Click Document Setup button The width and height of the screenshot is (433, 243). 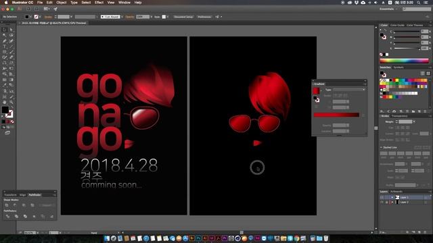pos(183,17)
